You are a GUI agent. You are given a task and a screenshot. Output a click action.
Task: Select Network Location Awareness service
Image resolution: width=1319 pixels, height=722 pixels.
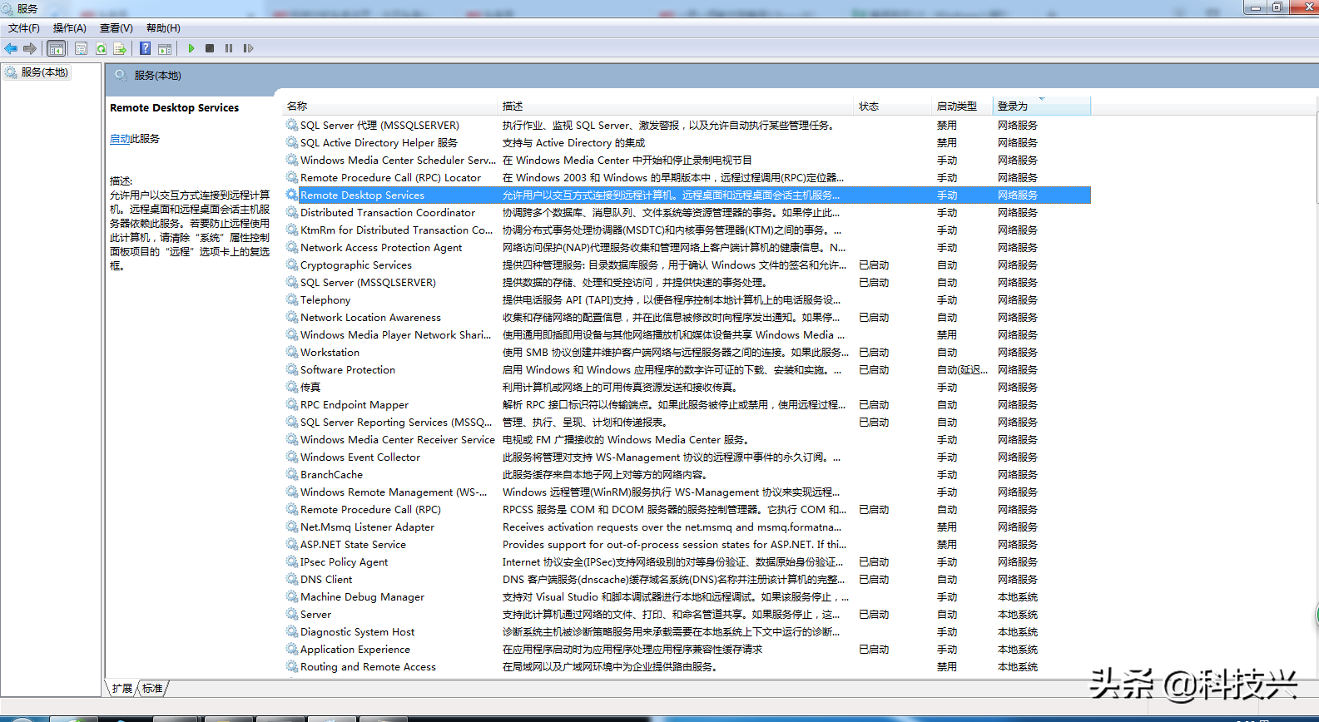click(687, 317)
